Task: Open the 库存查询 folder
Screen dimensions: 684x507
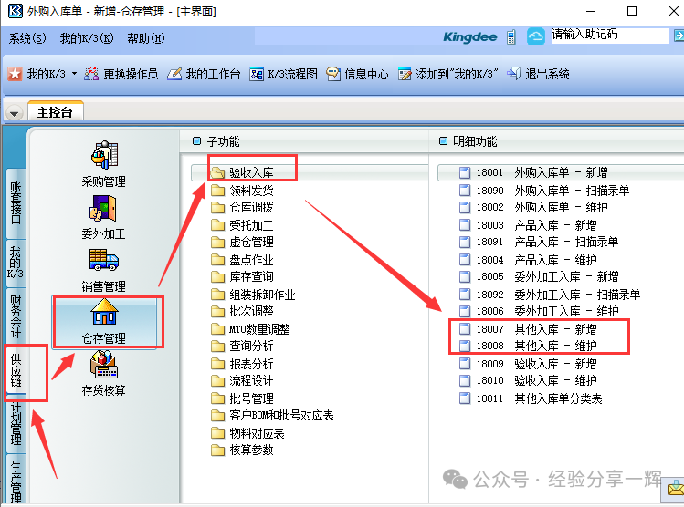Action: click(250, 276)
